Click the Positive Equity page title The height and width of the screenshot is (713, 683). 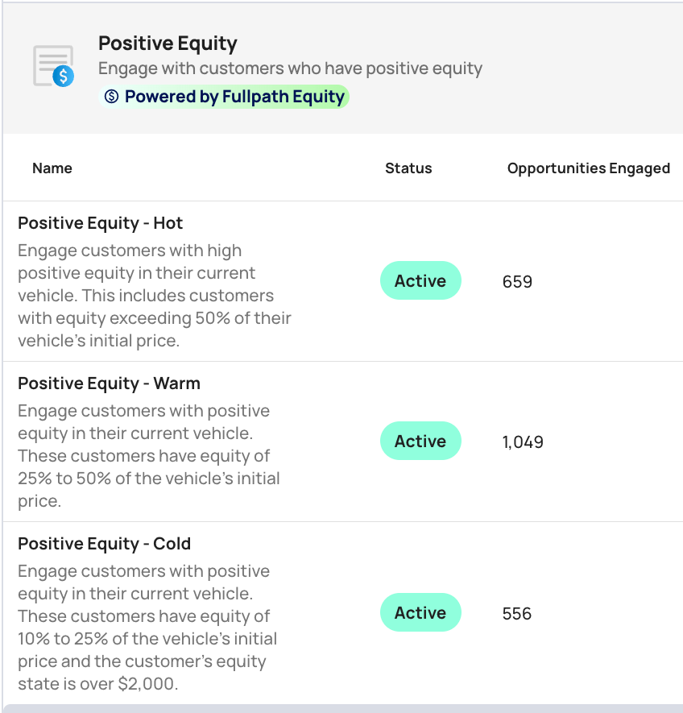168,43
